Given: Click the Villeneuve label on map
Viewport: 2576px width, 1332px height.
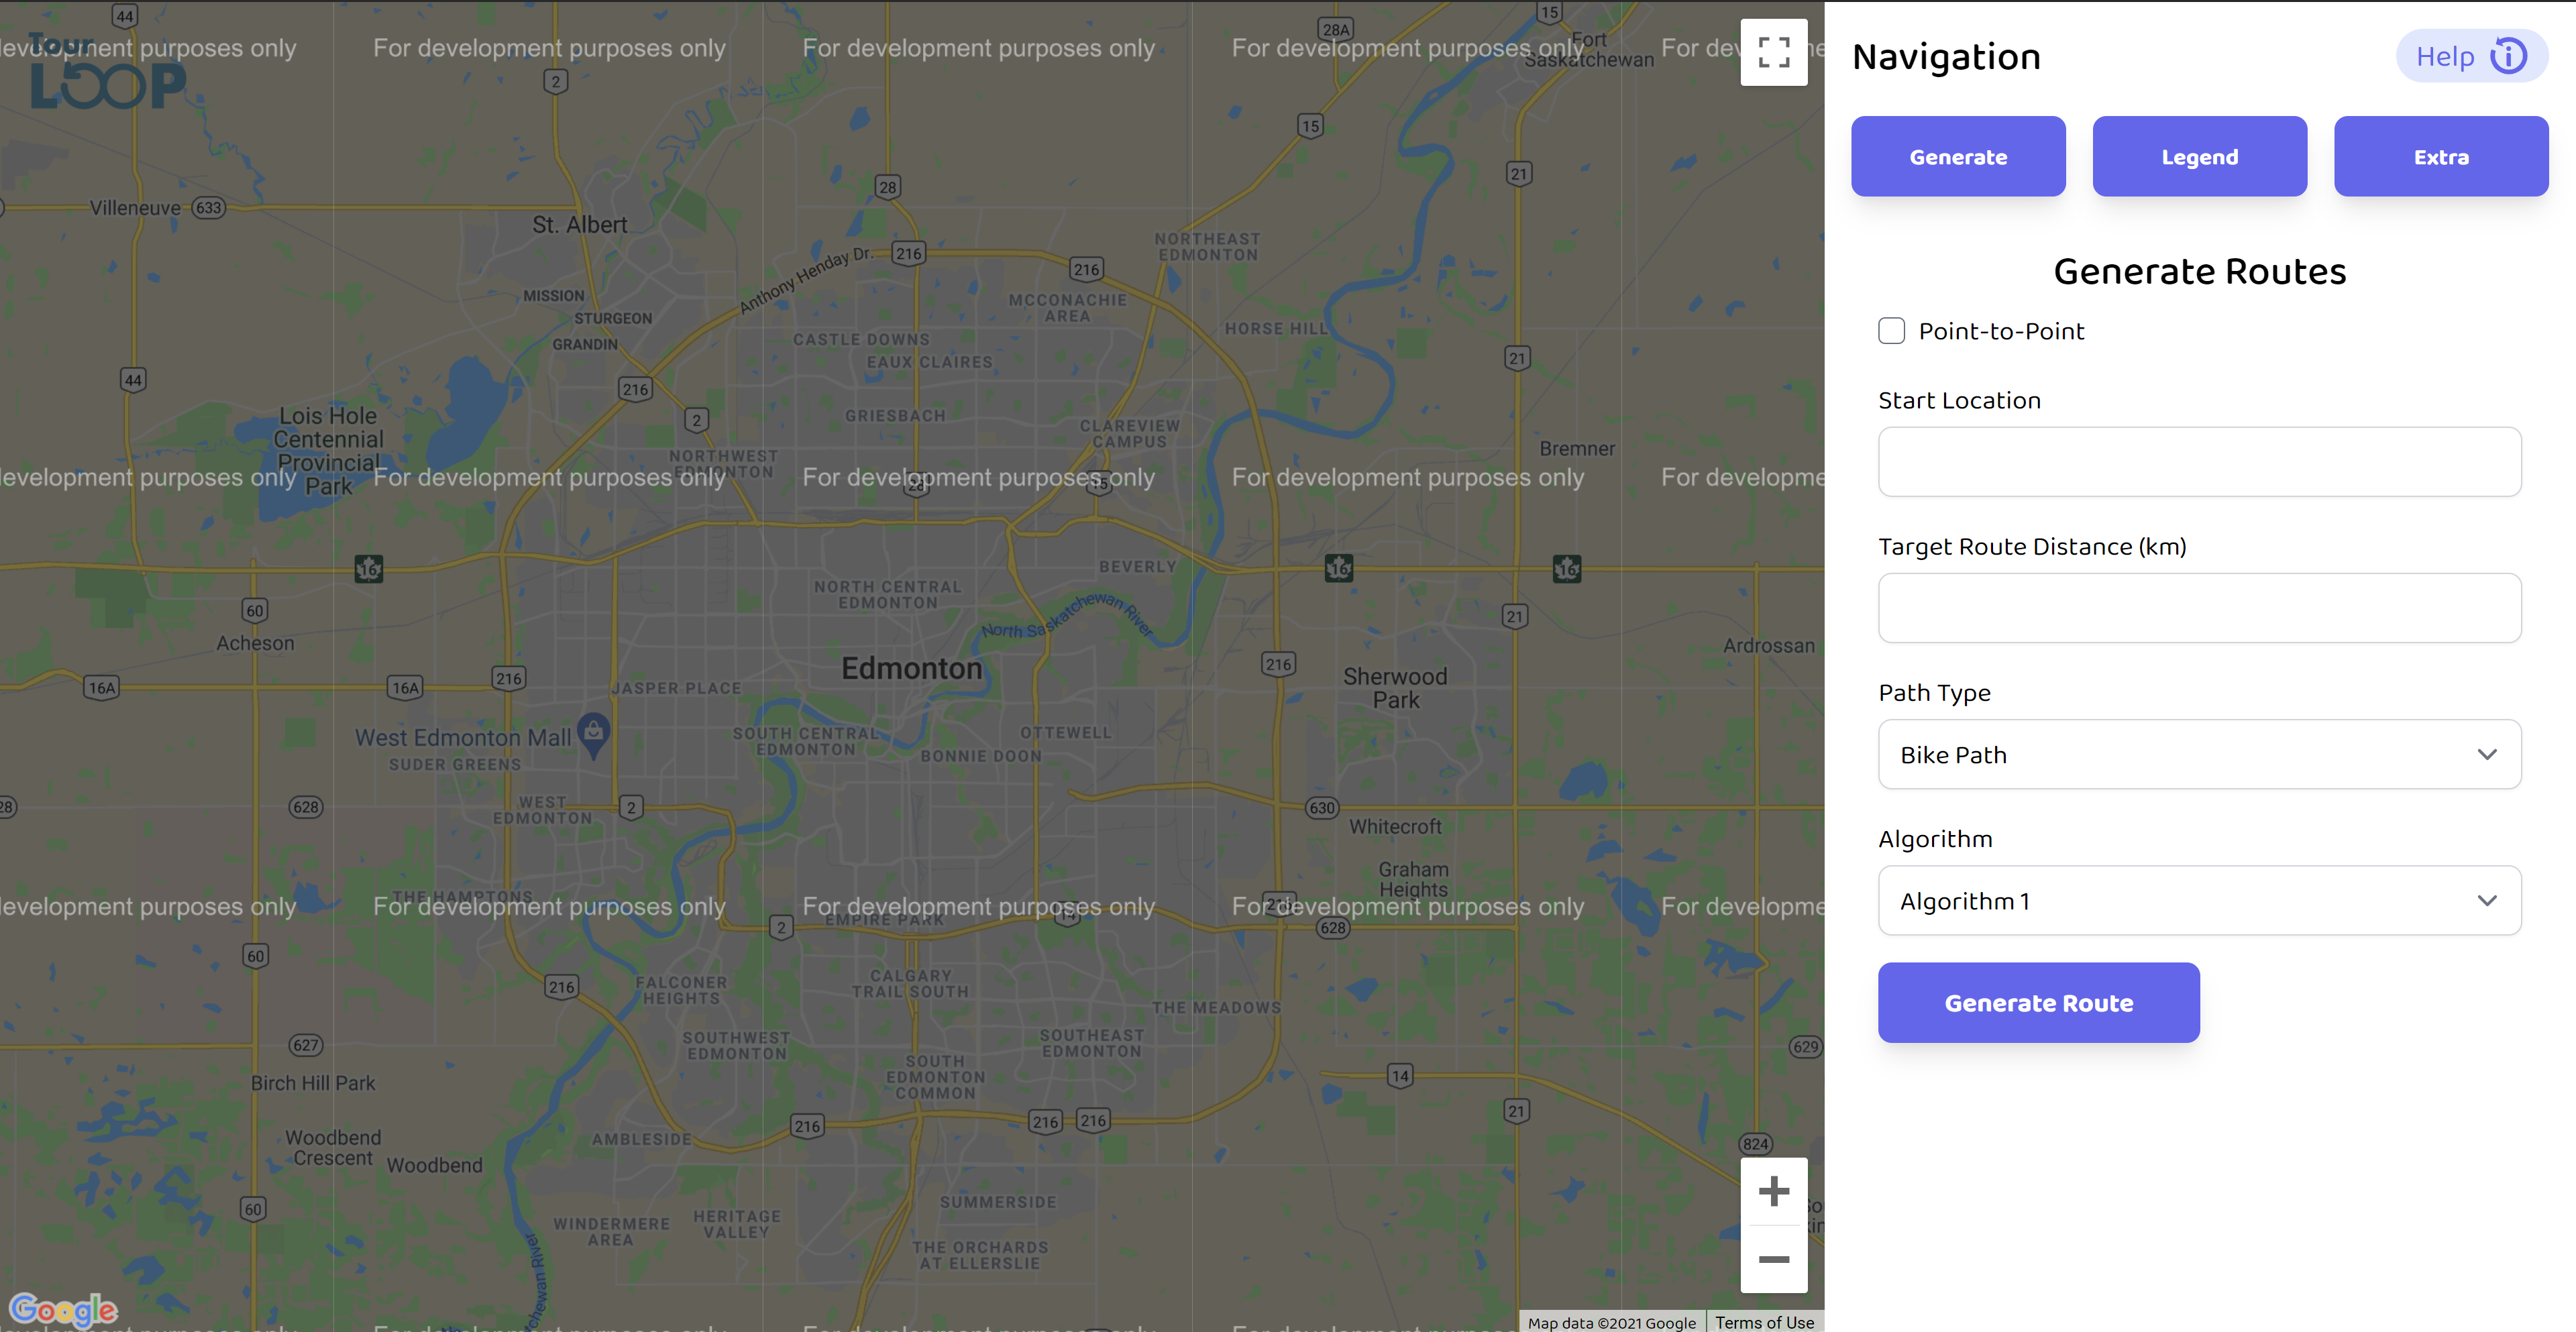Looking at the screenshot, I should click(x=135, y=208).
